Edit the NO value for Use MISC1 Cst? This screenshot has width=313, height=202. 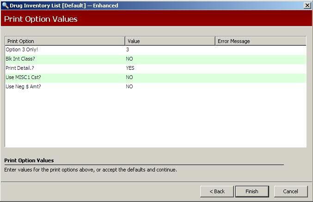tap(129, 77)
